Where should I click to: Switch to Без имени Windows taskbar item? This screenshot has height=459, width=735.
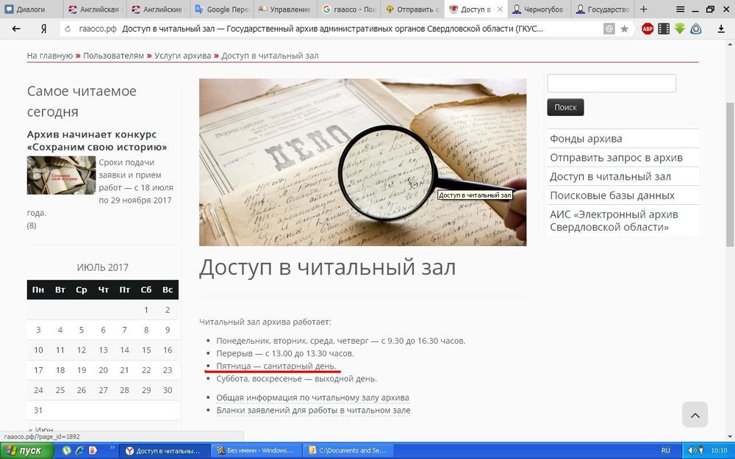coord(256,451)
